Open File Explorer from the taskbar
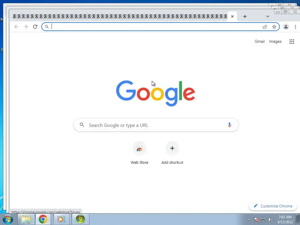 click(x=26, y=219)
